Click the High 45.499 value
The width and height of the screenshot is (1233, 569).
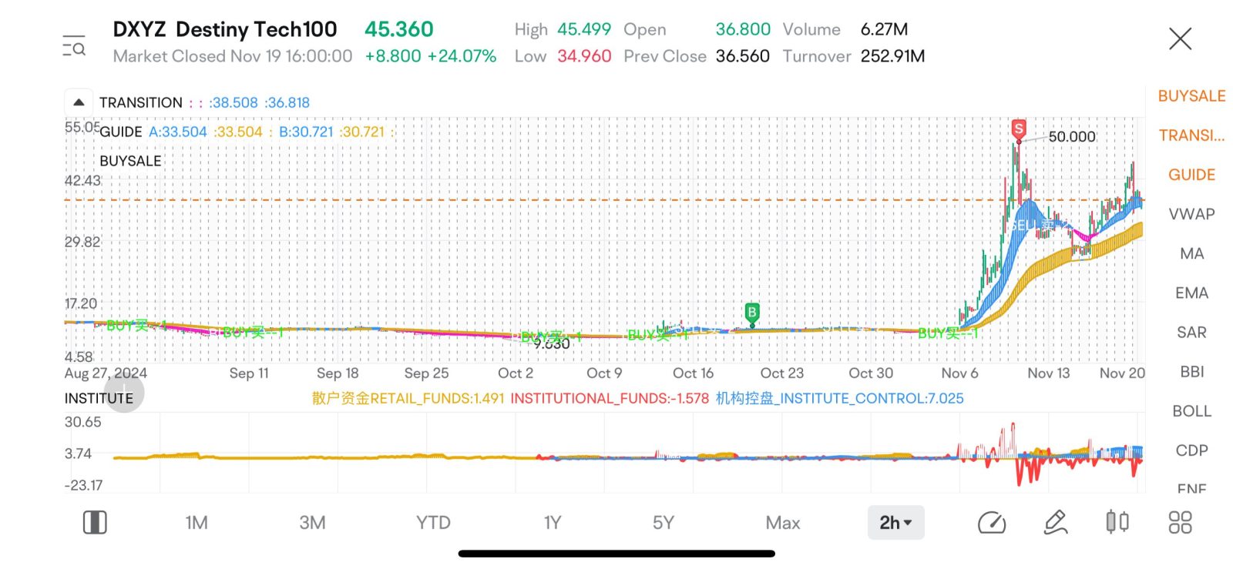[x=583, y=29]
